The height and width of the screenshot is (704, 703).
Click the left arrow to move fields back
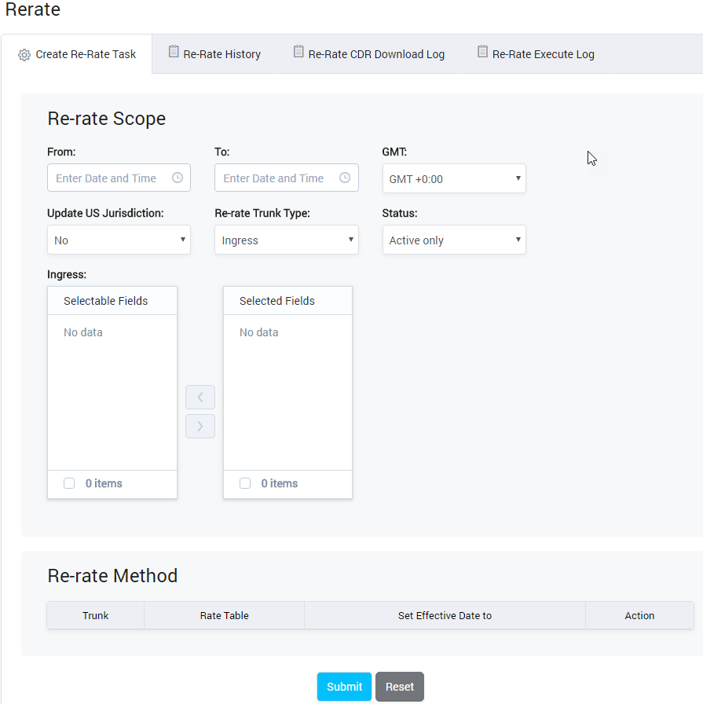pos(200,397)
